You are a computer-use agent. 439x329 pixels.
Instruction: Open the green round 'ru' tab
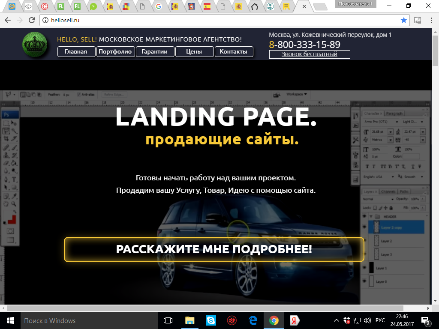(x=93, y=6)
